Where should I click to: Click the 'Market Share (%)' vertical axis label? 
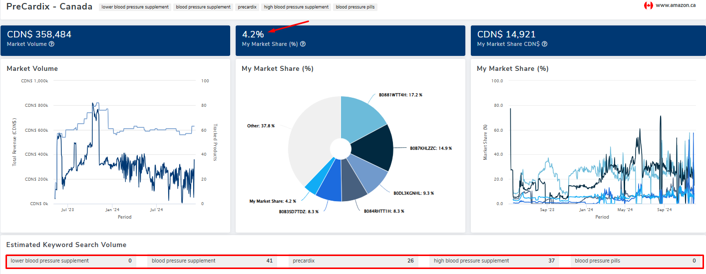point(485,142)
